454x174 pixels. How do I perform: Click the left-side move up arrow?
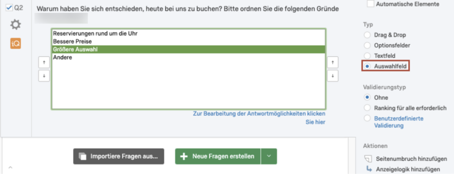[44, 62]
